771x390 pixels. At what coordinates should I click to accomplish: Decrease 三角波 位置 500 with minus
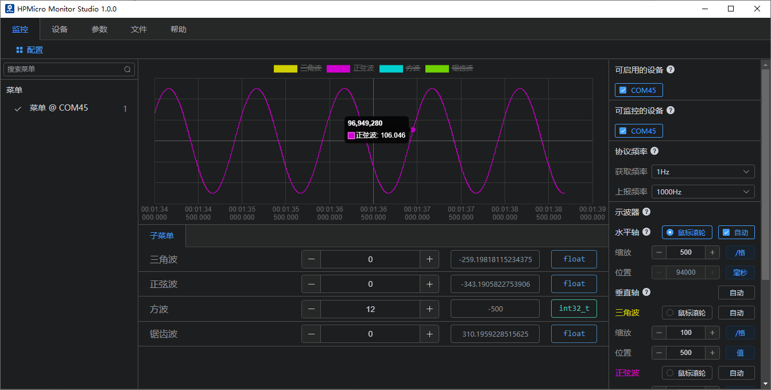(x=659, y=353)
